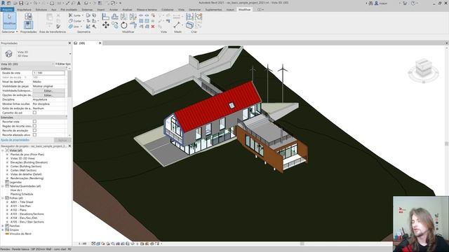Click the Copy tool icon in Modificar panel
Image resolution: width=449 pixels, height=252 pixels.
[x=115, y=25]
